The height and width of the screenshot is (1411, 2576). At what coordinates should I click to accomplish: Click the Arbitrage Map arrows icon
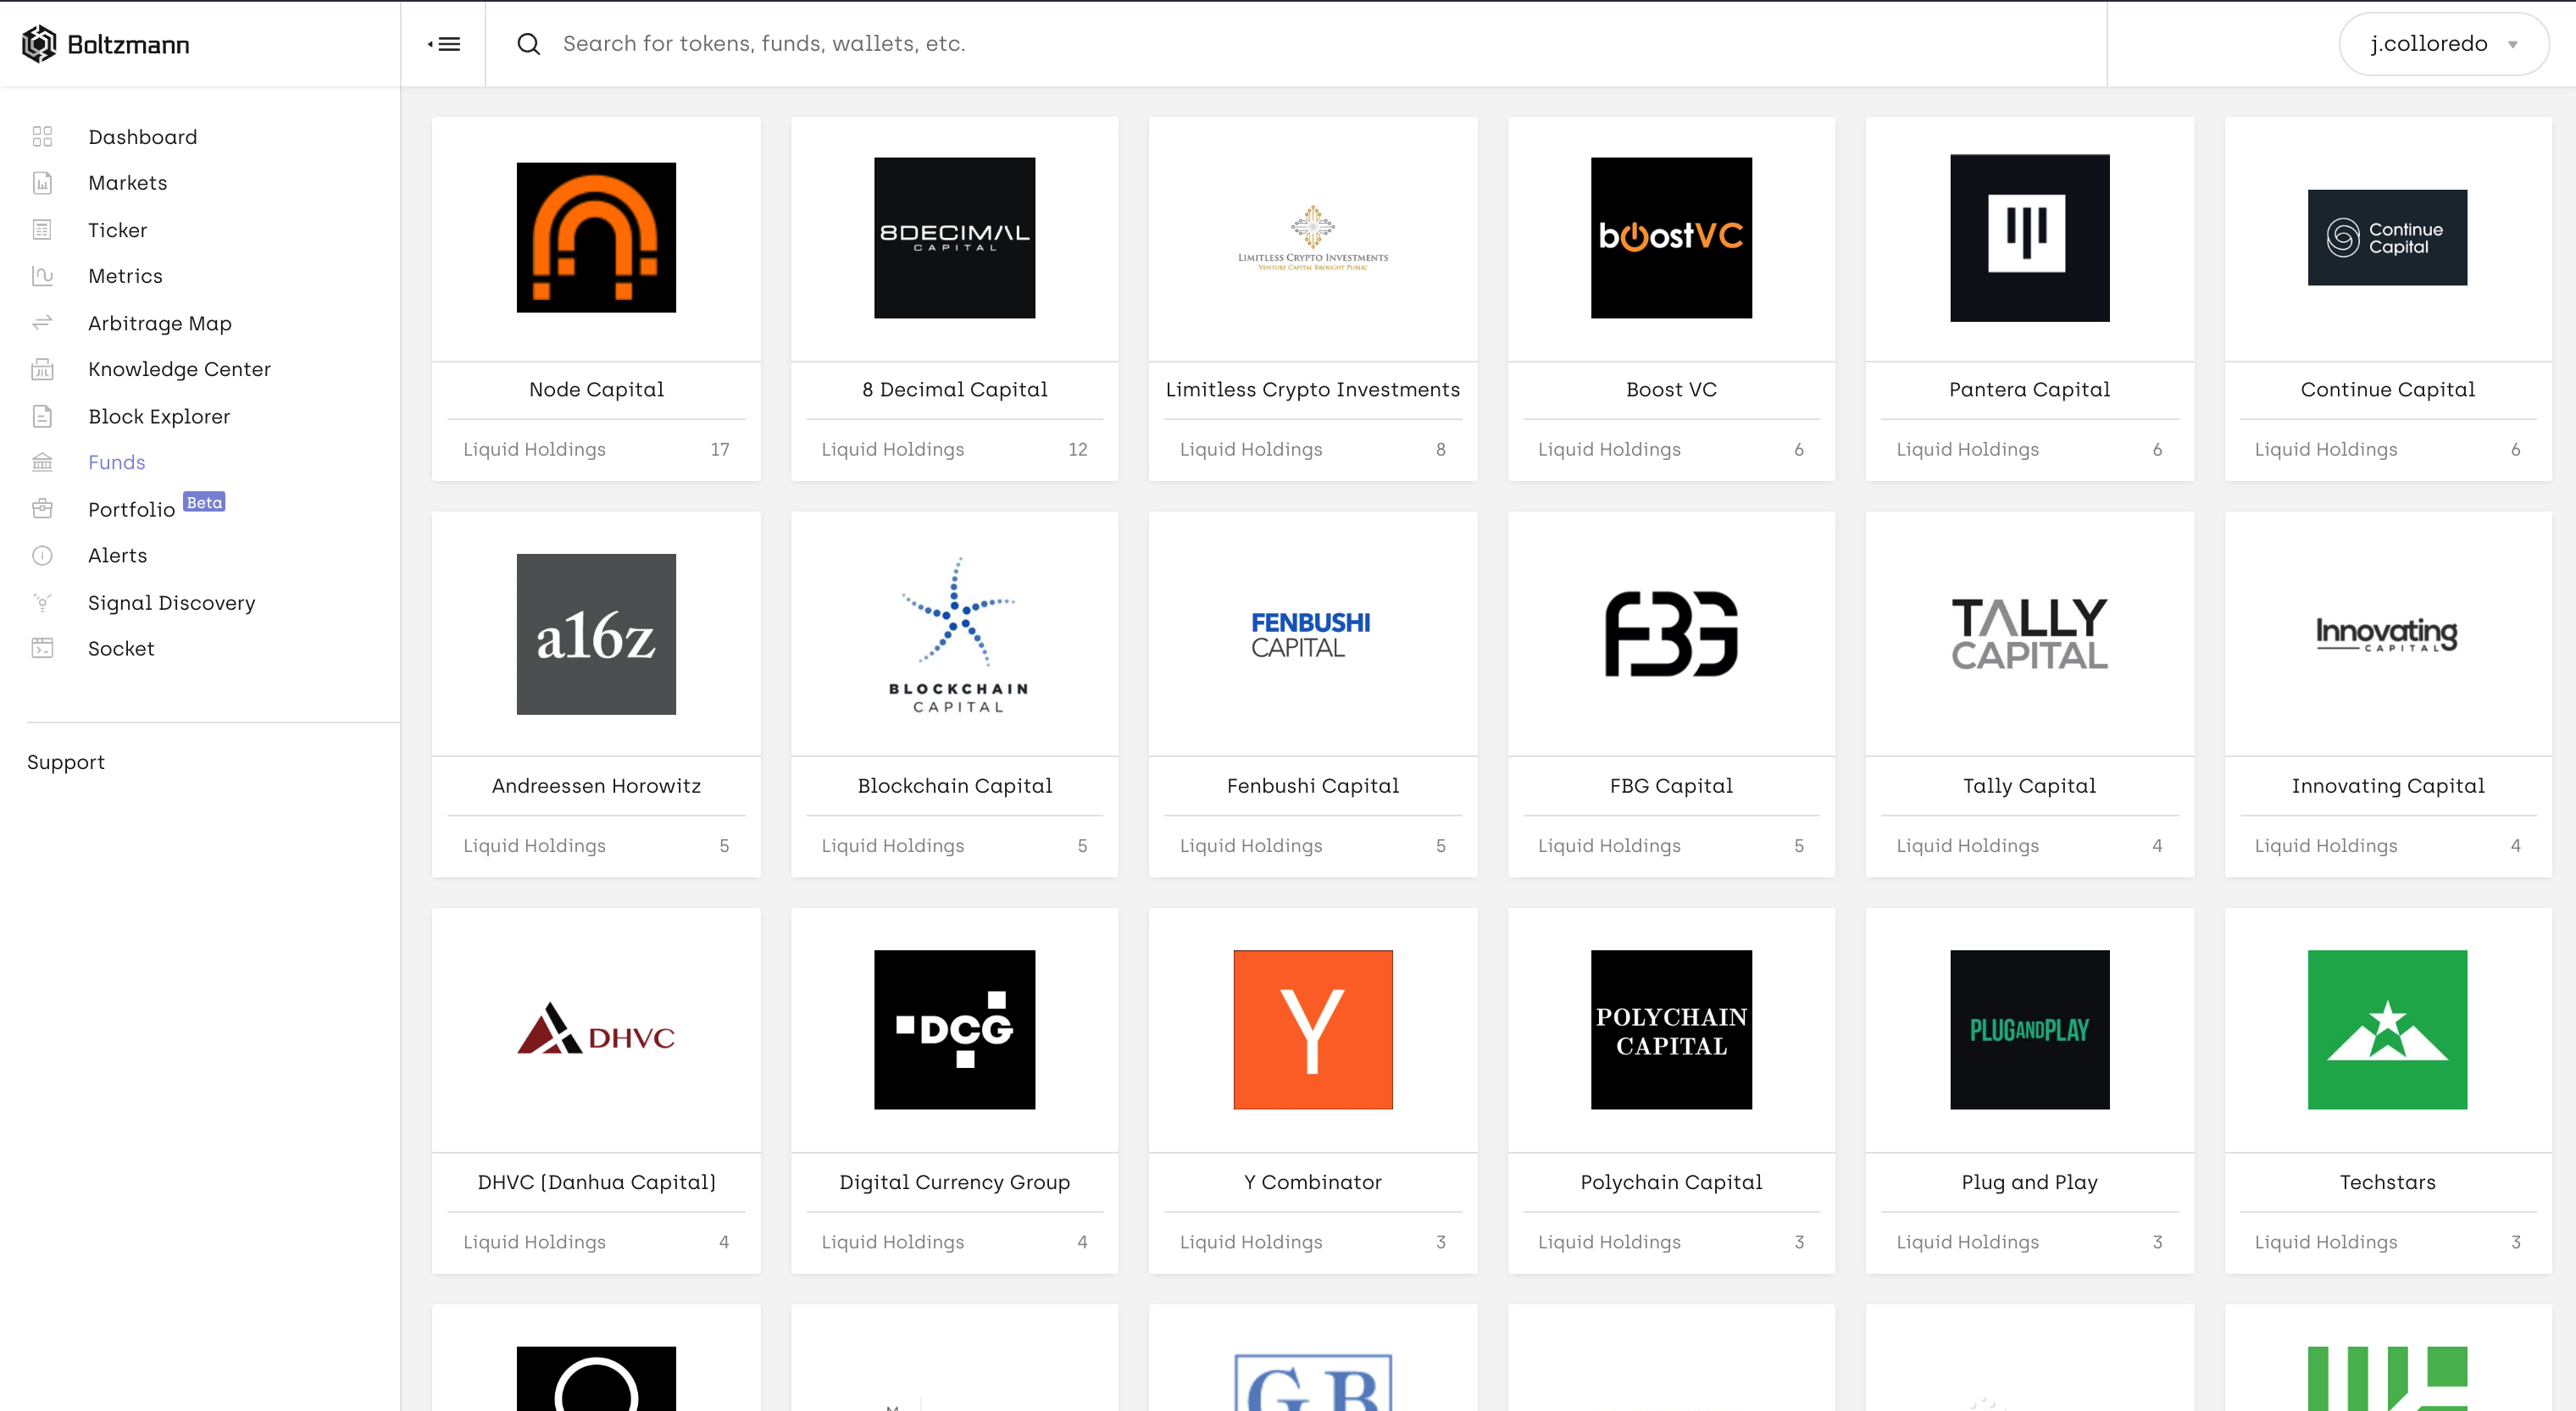pyautogui.click(x=42, y=323)
